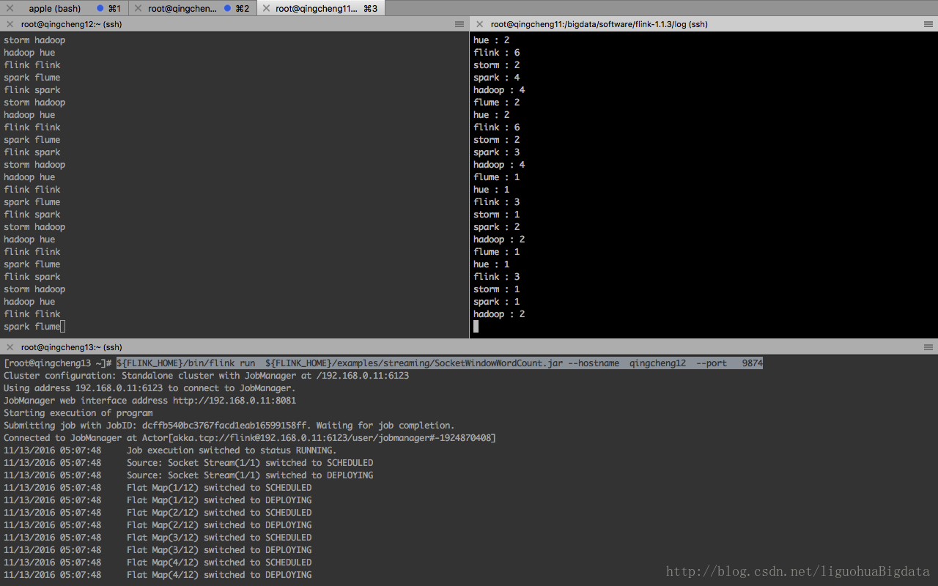Click the 'spark : 2' output line
The width and height of the screenshot is (938, 586).
[x=497, y=227]
